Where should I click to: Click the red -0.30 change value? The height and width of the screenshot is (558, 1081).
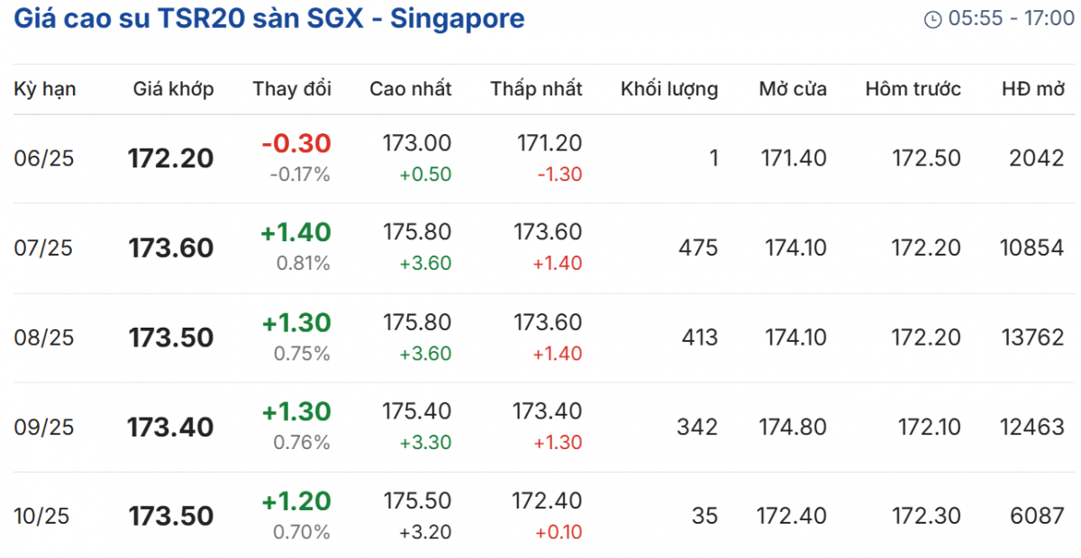(296, 143)
